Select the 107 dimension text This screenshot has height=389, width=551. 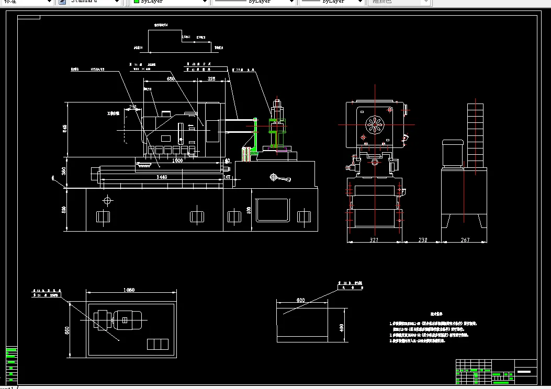[x=227, y=177]
